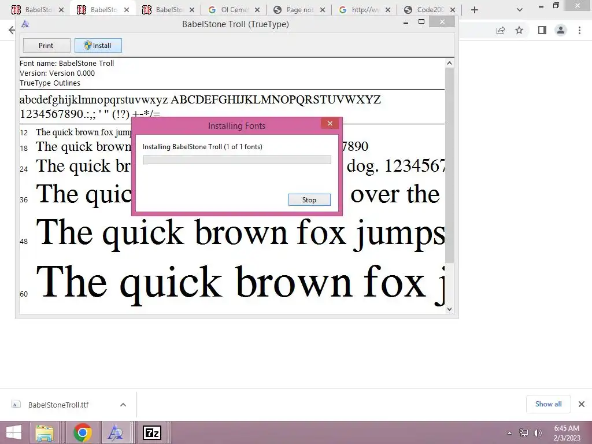Click 'TrueType Outlines' text
592x444 pixels.
[x=50, y=83]
